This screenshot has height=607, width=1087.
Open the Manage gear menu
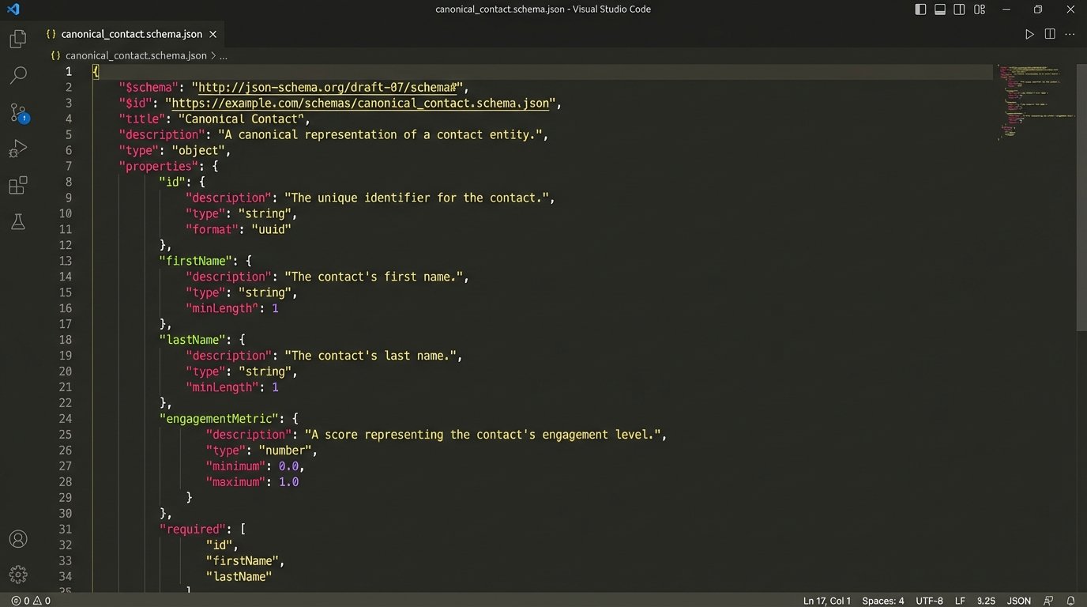point(17,575)
